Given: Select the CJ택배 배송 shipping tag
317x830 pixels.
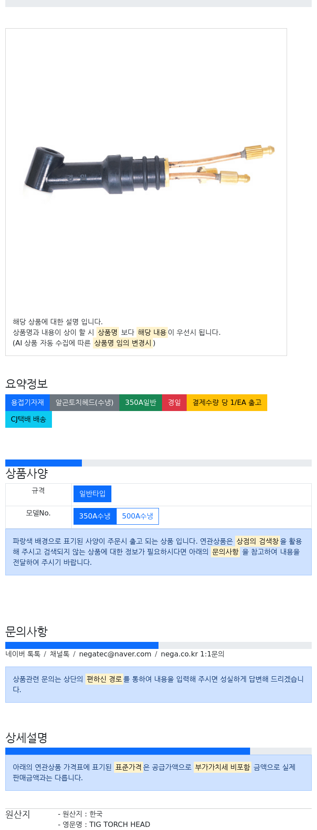Looking at the screenshot, I should 29,419.
